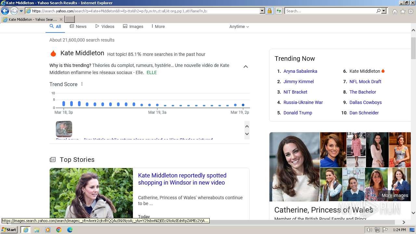The width and height of the screenshot is (416, 234).
Task: Open trending topic Jimmy Kimmel
Action: point(299,82)
